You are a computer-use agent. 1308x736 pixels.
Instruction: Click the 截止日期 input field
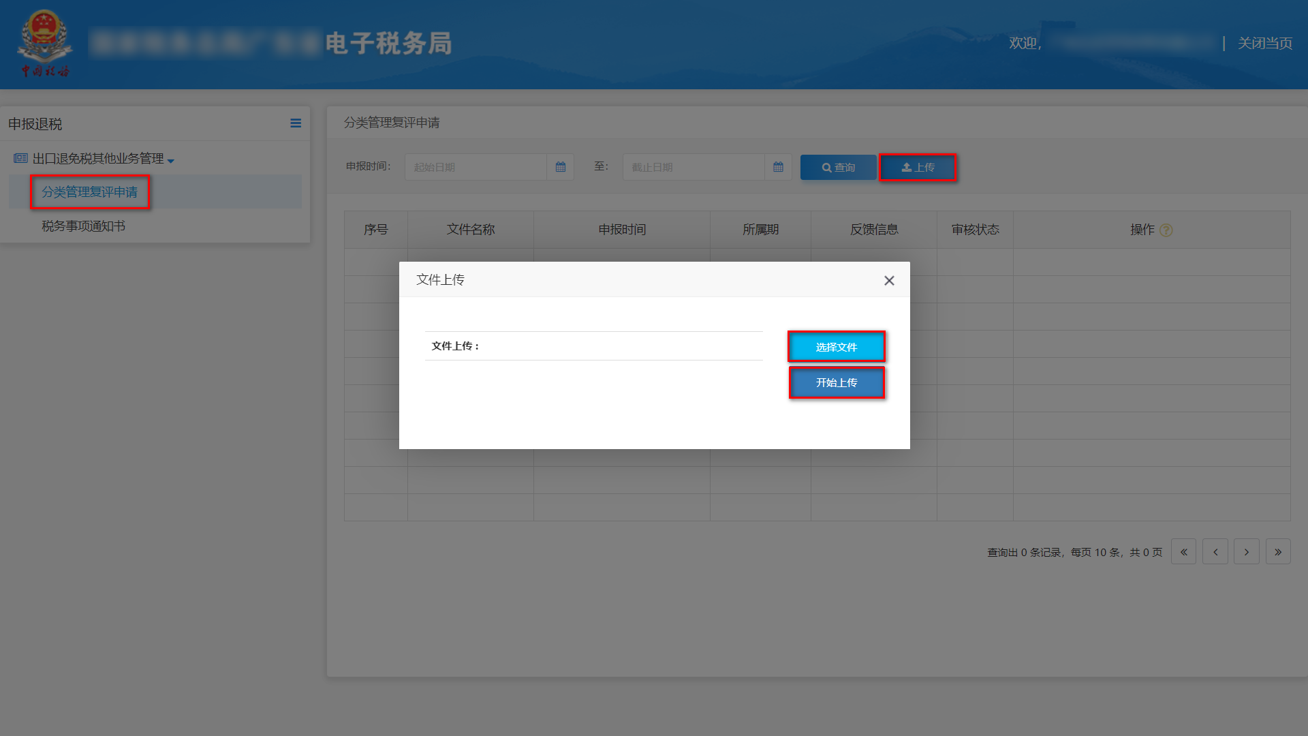pyautogui.click(x=694, y=166)
